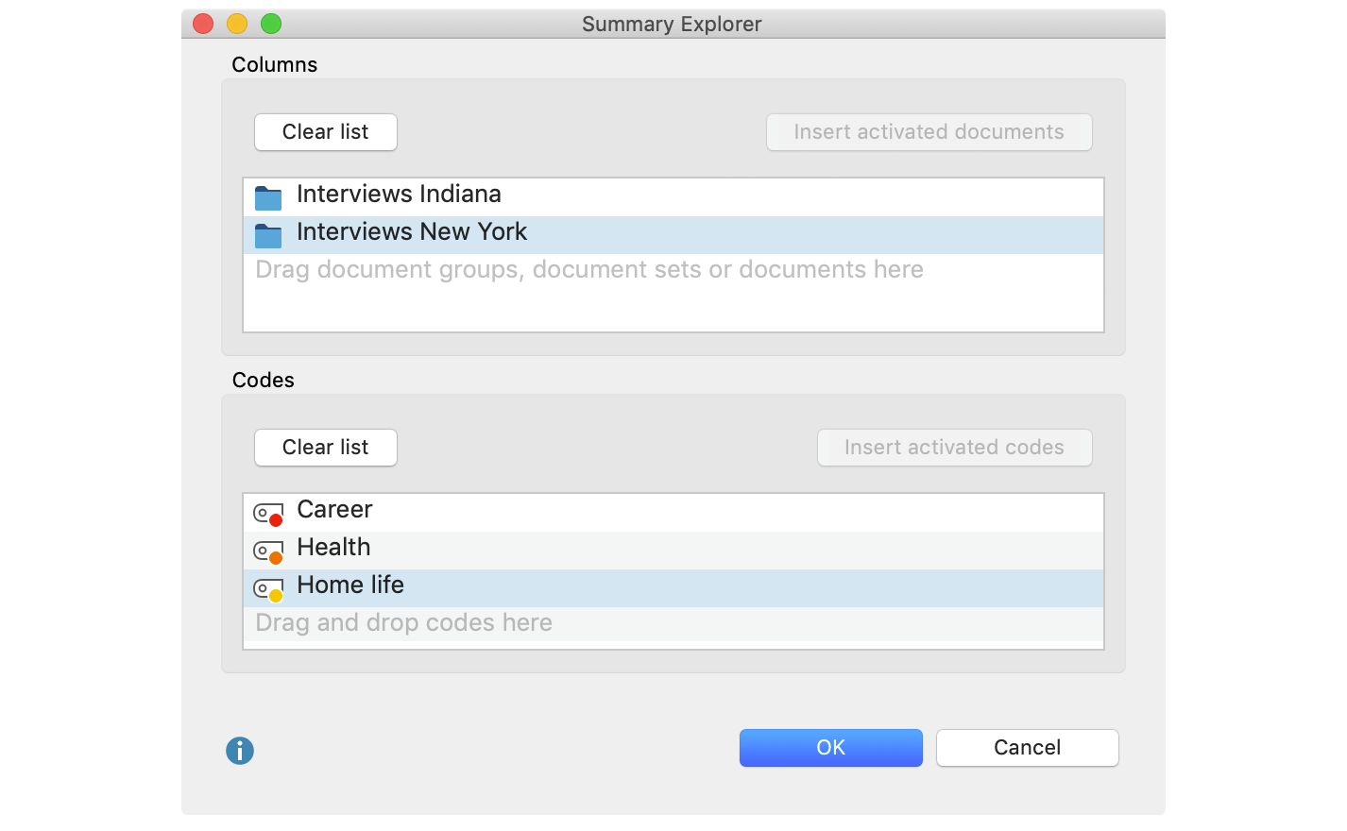
Task: Click the folder icon beside Interviews Indiana
Action: (x=268, y=197)
